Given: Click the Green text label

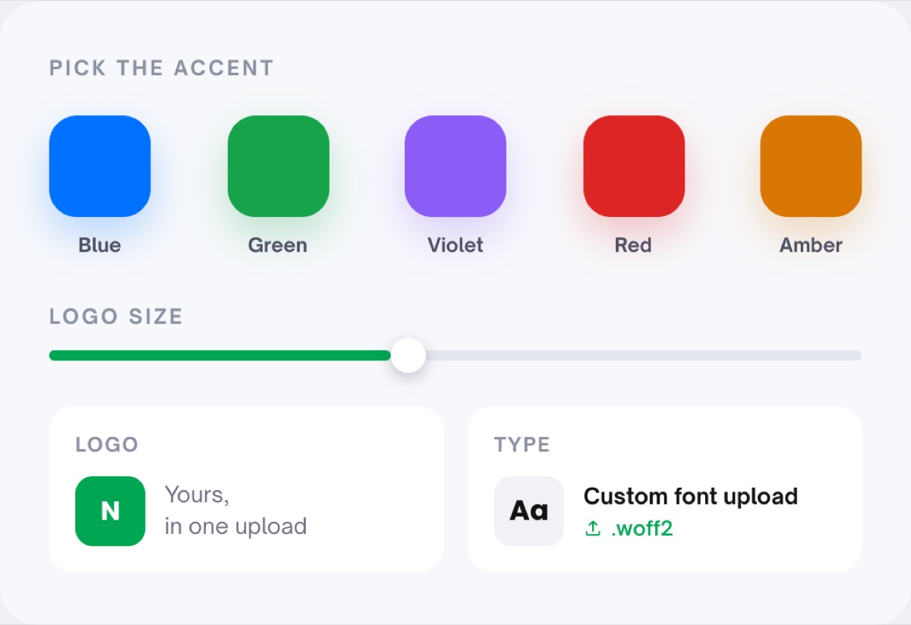Looking at the screenshot, I should (278, 245).
